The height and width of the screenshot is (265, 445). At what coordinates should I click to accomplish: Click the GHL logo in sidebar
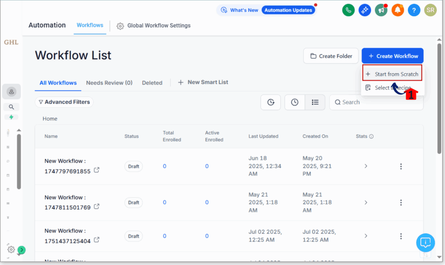pos(11,42)
